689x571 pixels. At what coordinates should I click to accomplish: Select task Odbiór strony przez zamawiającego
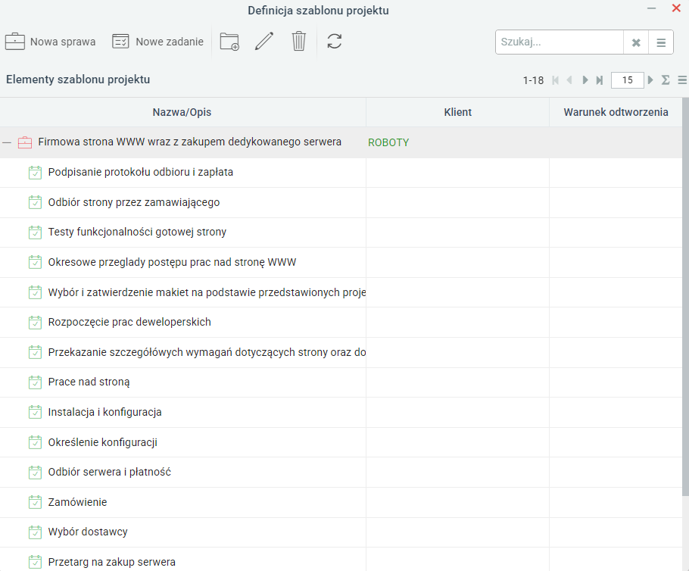pos(341,203)
